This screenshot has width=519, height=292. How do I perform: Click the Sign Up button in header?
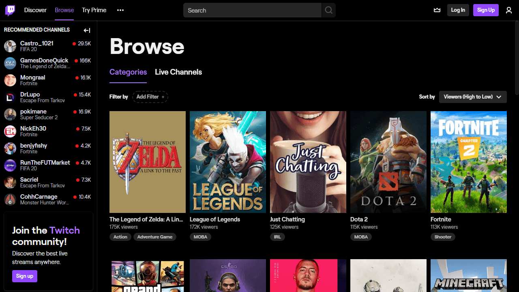tap(486, 10)
